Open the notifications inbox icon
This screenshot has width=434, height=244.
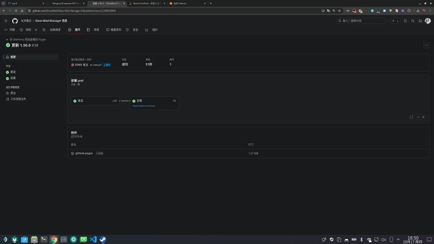[420, 20]
